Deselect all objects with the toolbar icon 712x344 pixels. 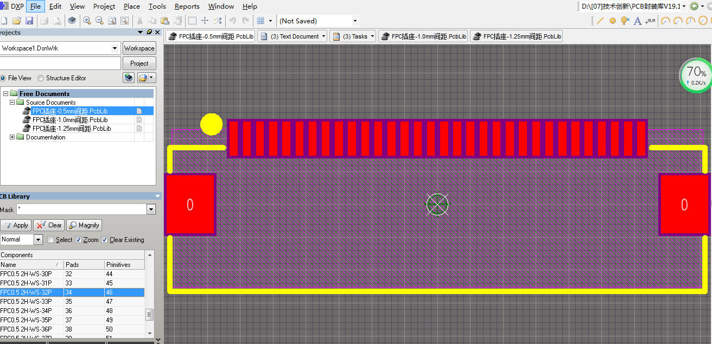pyautogui.click(x=217, y=21)
